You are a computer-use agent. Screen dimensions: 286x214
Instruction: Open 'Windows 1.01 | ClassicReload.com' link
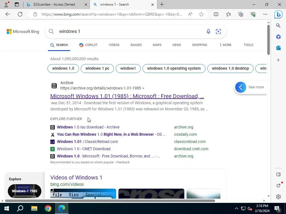[87, 142]
